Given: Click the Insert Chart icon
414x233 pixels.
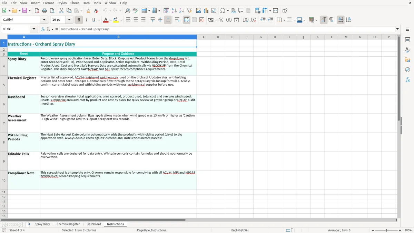Looking at the screenshot, I should [x=206, y=11].
